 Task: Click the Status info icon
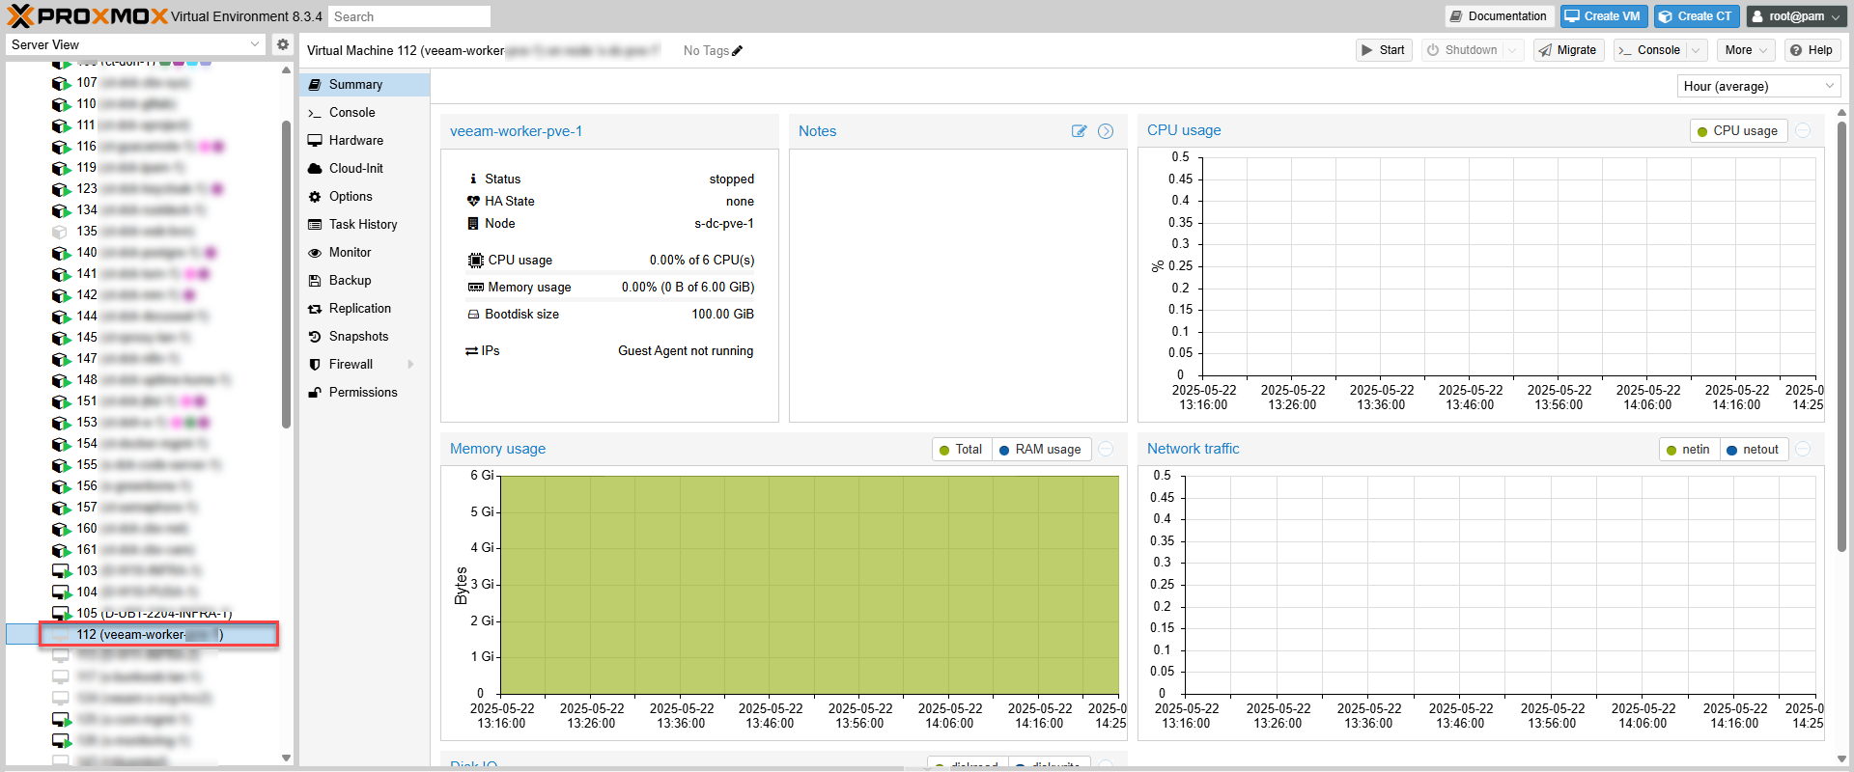coord(473,179)
